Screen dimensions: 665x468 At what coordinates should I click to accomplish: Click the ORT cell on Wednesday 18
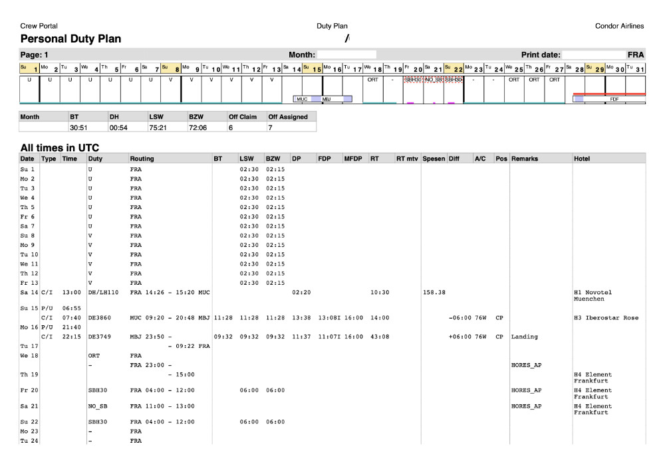(373, 79)
